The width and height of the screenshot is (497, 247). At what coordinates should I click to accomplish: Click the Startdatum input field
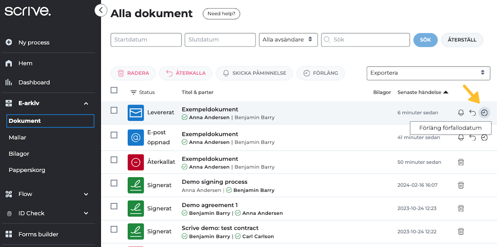click(146, 40)
